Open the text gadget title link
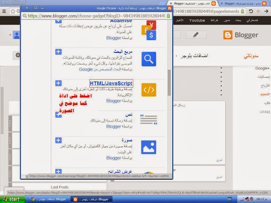The width and height of the screenshot is (271, 203). point(129,115)
